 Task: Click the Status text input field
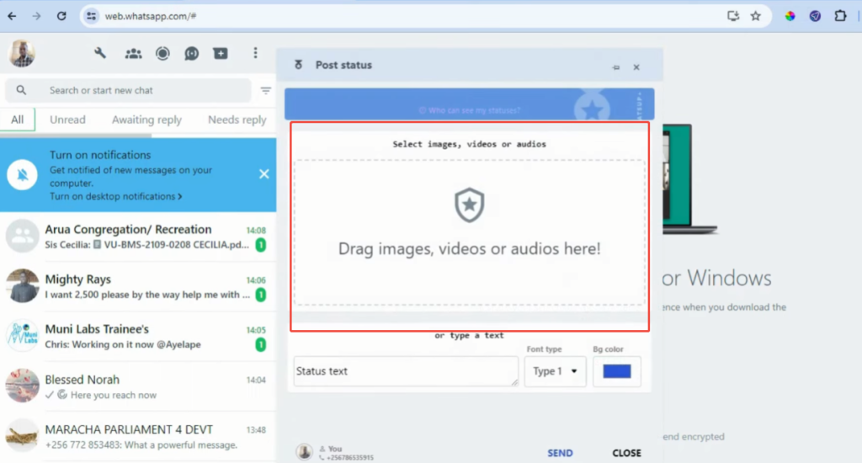pyautogui.click(x=406, y=371)
